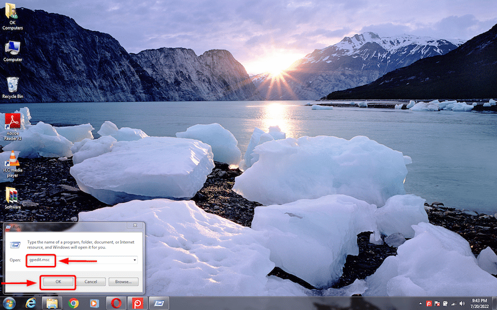Open Google Chrome from the taskbar
497x310 pixels.
[73, 303]
